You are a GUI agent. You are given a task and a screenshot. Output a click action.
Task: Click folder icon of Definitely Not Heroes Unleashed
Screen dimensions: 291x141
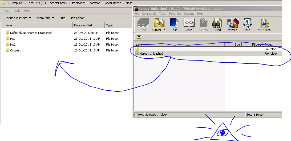pos(7,33)
